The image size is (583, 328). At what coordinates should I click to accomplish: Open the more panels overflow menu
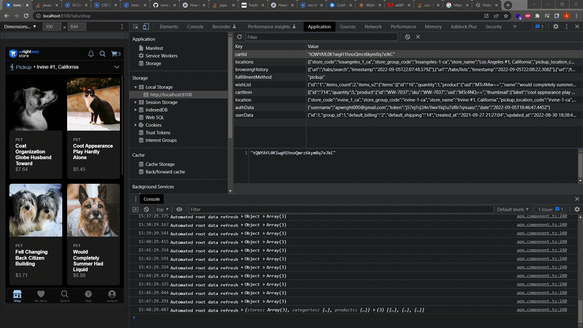coord(515,26)
